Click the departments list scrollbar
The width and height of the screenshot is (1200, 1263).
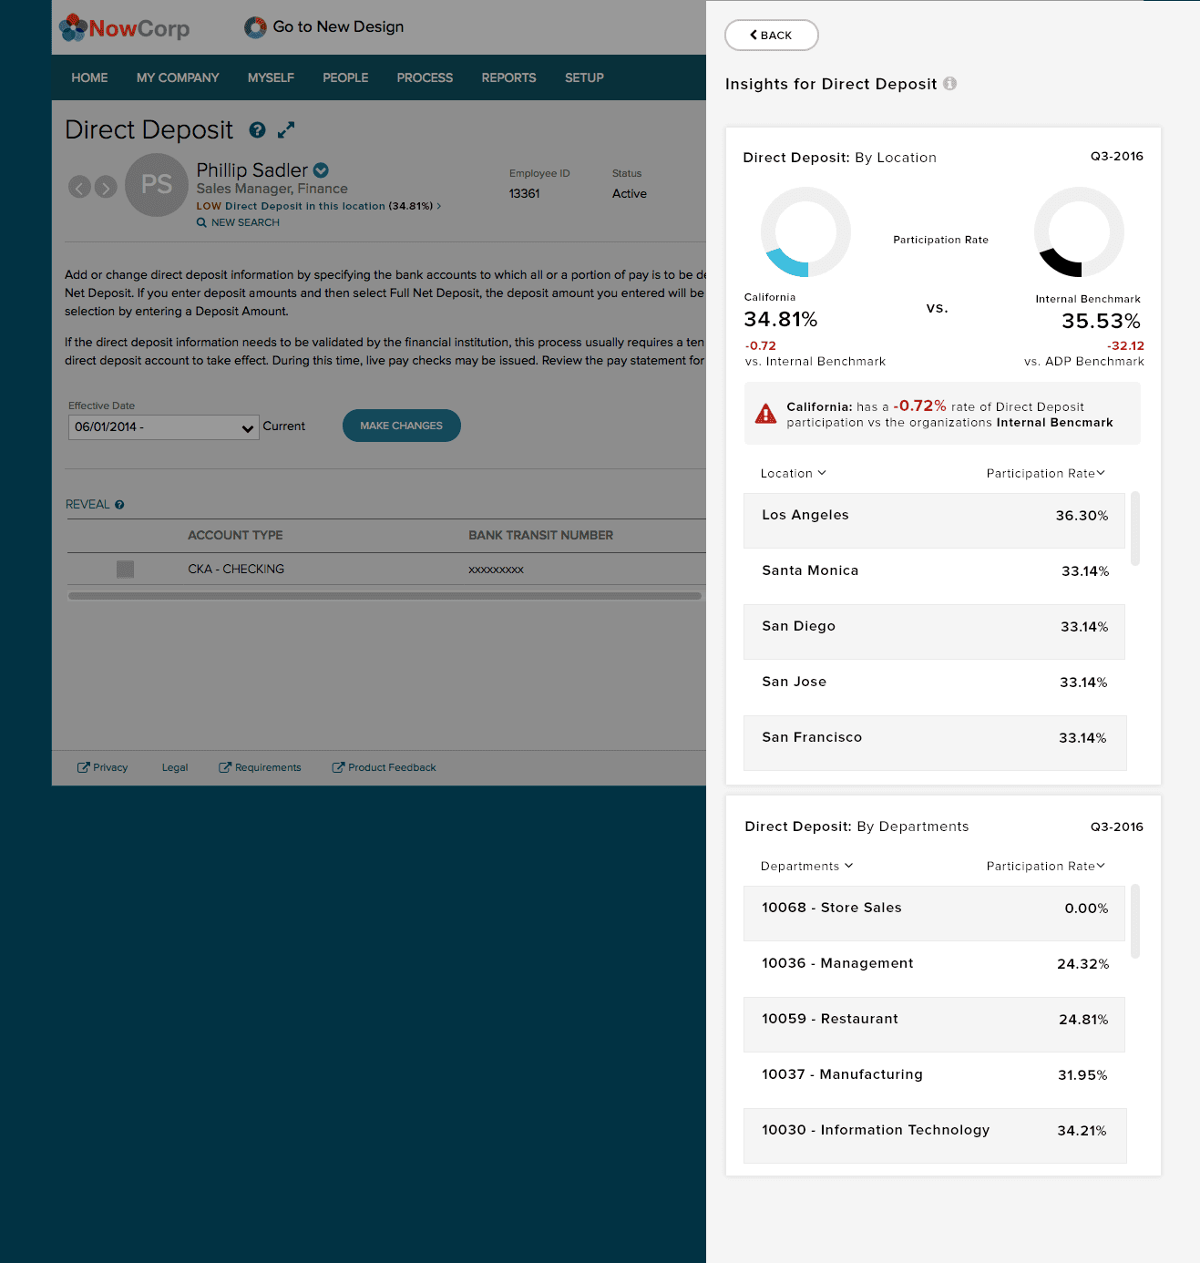coord(1135,921)
